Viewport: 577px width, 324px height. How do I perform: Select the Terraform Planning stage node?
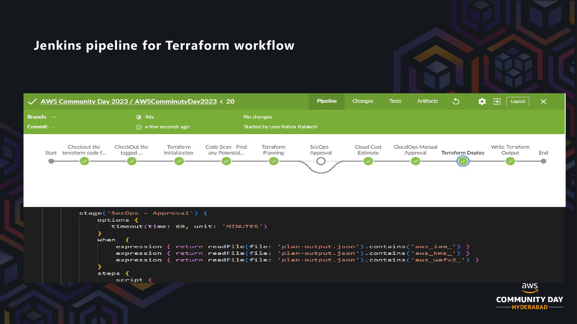pyautogui.click(x=274, y=161)
